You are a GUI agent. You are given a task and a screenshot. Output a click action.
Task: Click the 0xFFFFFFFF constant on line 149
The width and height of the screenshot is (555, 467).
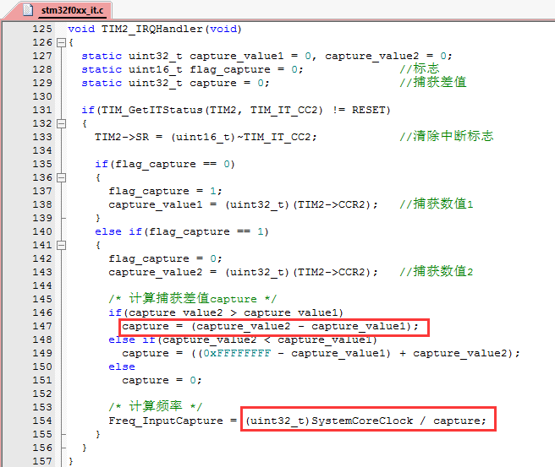tap(237, 353)
